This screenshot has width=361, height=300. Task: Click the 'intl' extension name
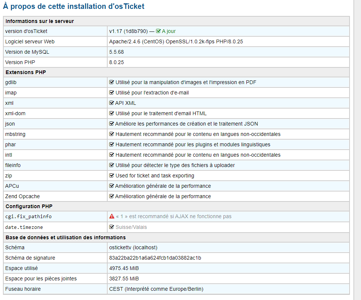9,155
